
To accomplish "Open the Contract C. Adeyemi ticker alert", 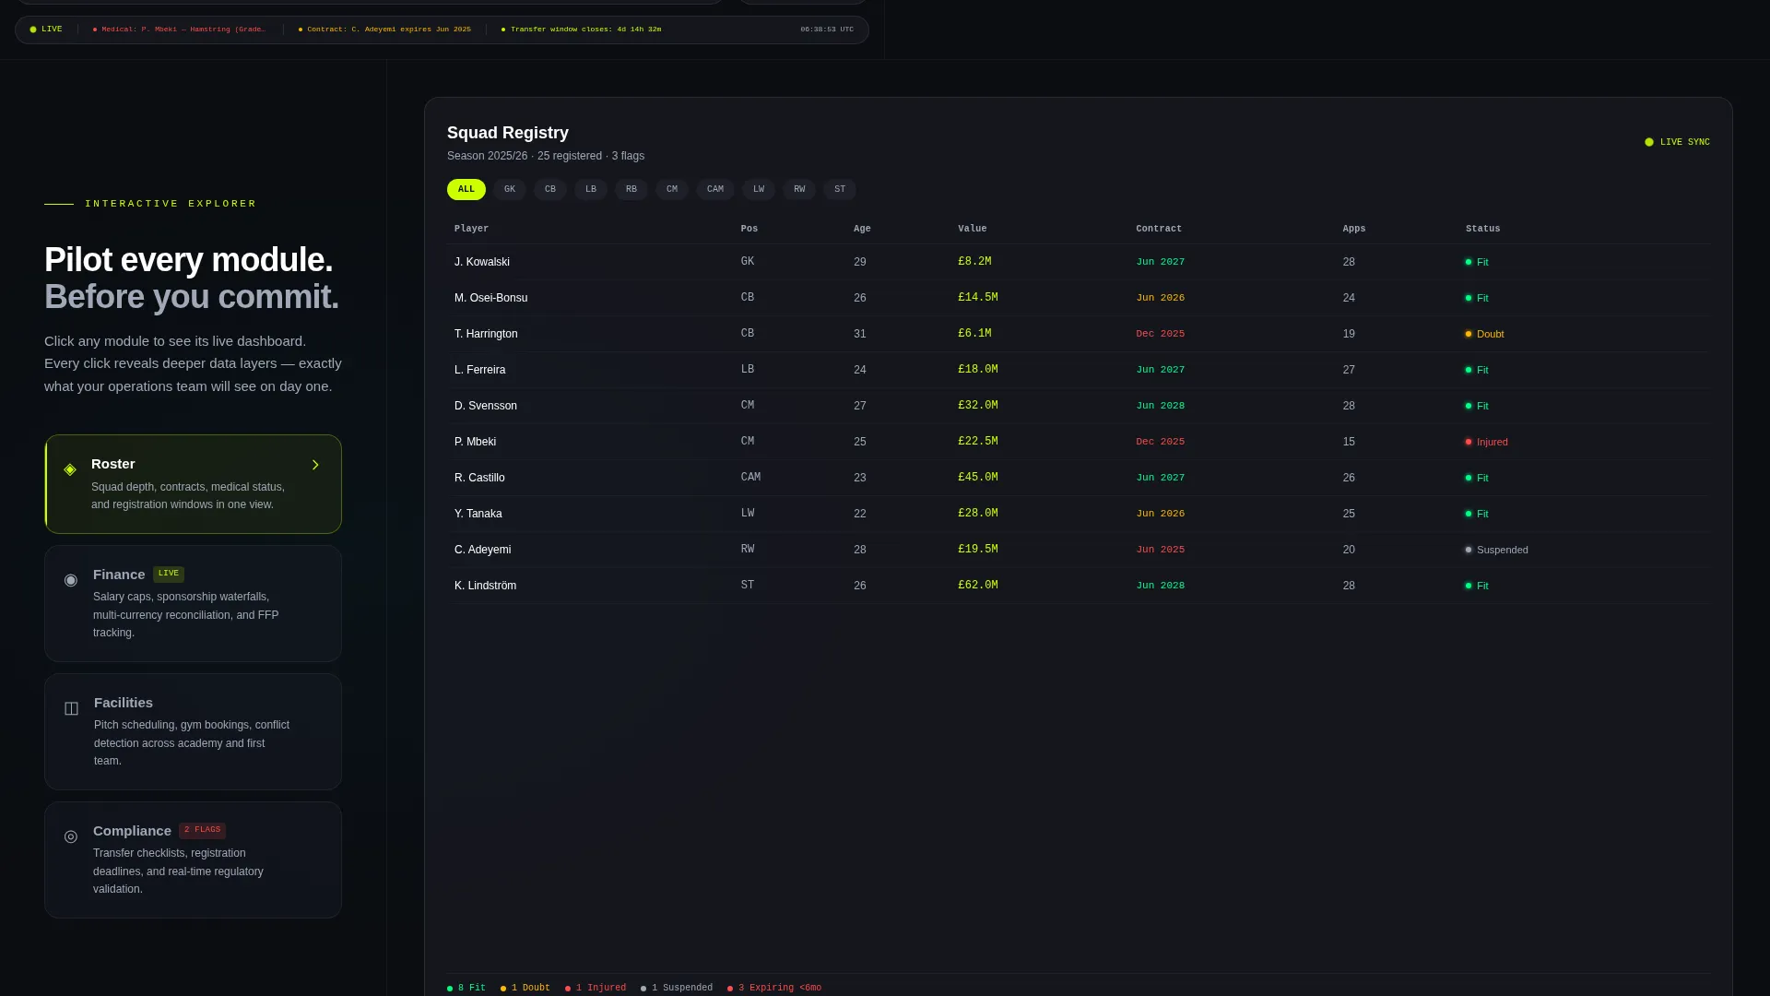I will coord(384,30).
